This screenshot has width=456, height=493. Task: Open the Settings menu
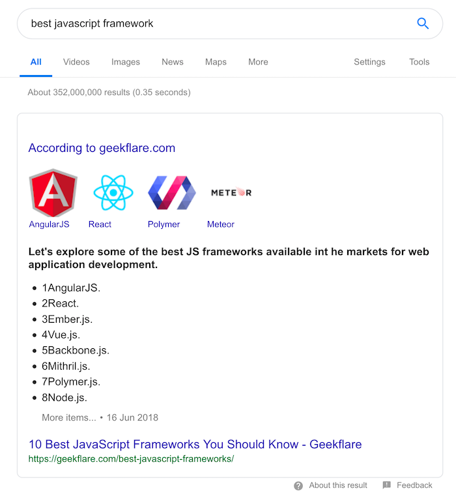(369, 62)
